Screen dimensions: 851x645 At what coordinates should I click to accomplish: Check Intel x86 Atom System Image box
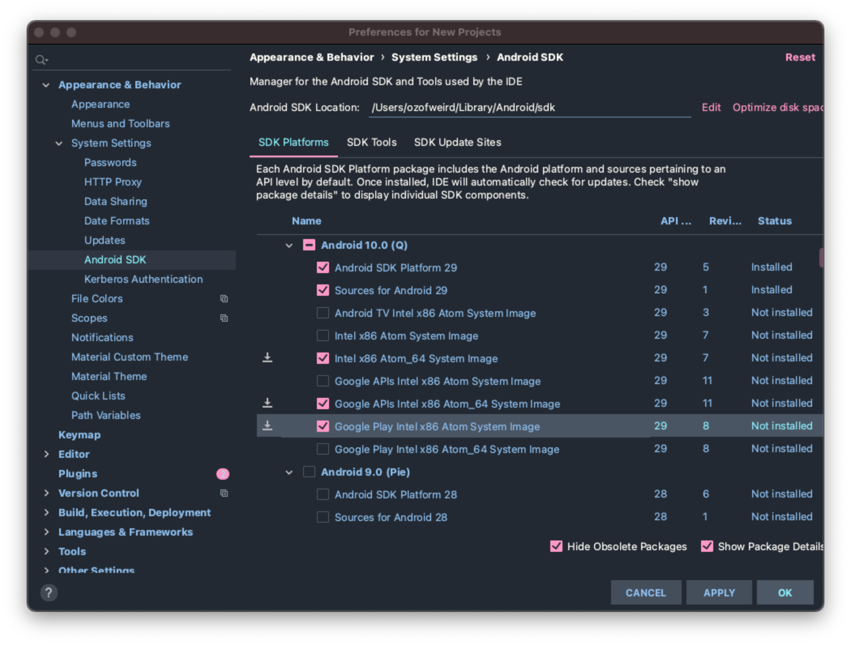(323, 335)
